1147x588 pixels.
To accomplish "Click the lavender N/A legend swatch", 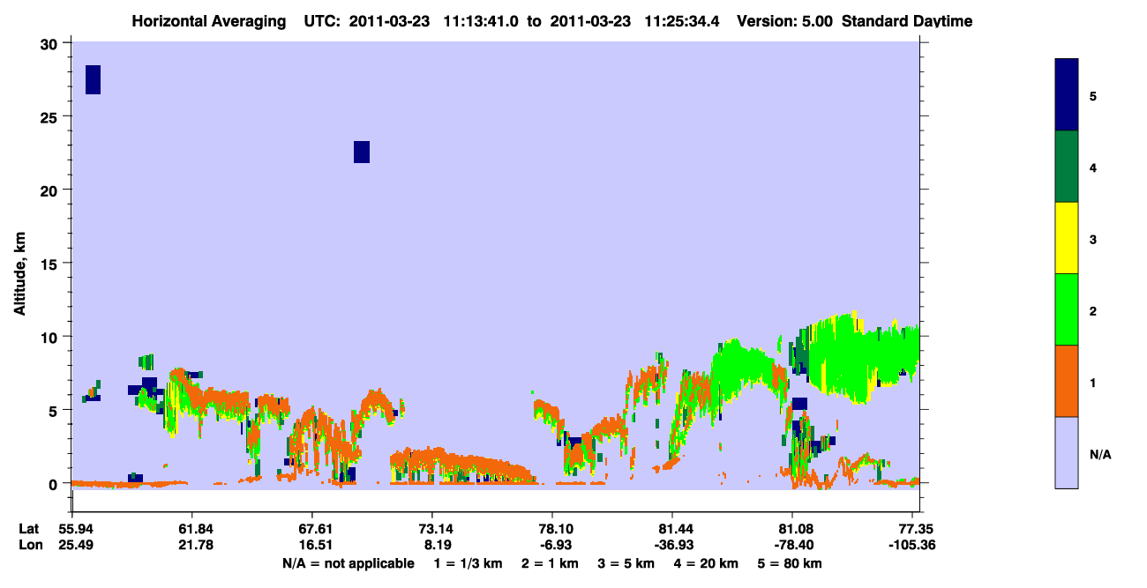I will [1067, 452].
